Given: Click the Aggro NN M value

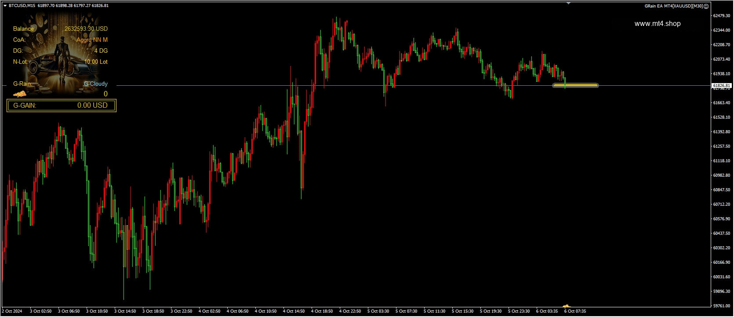Looking at the screenshot, I should tap(92, 40).
